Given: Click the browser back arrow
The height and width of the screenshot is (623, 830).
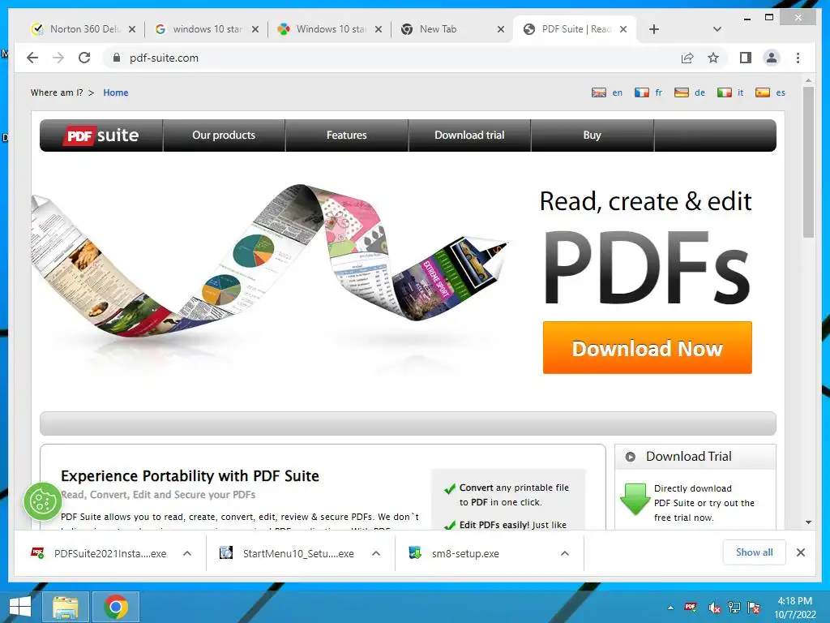Looking at the screenshot, I should [x=32, y=58].
